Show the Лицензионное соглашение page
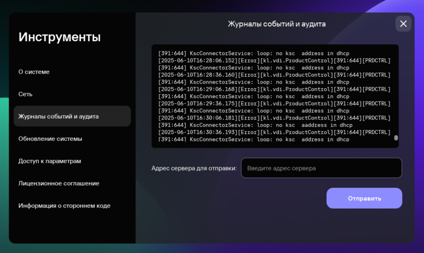Image resolution: width=424 pixels, height=253 pixels. (59, 183)
